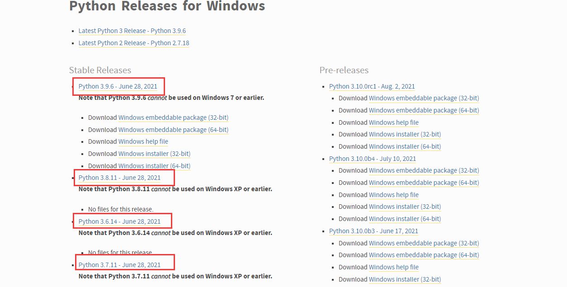Download 3.10.0b3 Windows embeddable package (32-bit)
Viewport: 567px width, 287px height.
point(424,243)
